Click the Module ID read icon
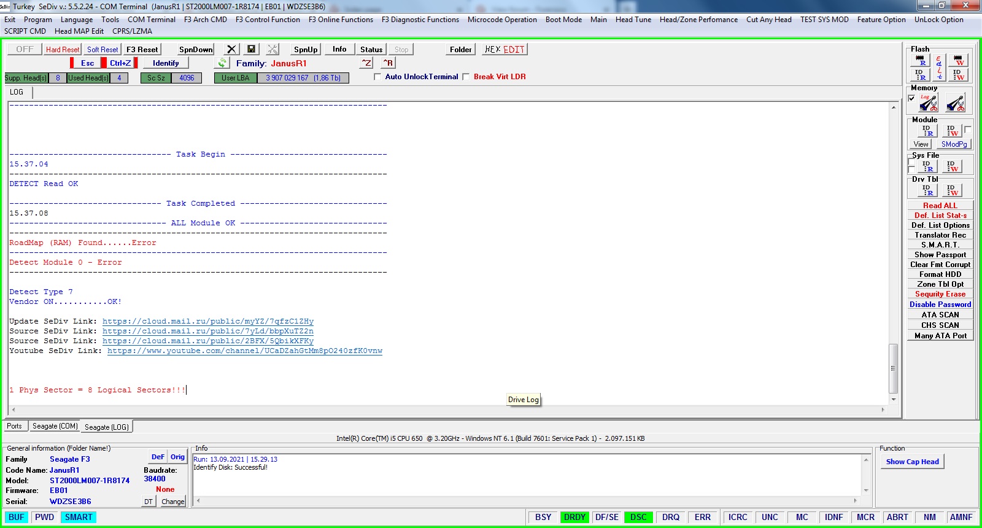Screen dimensions: 982x528 pyautogui.click(x=927, y=131)
